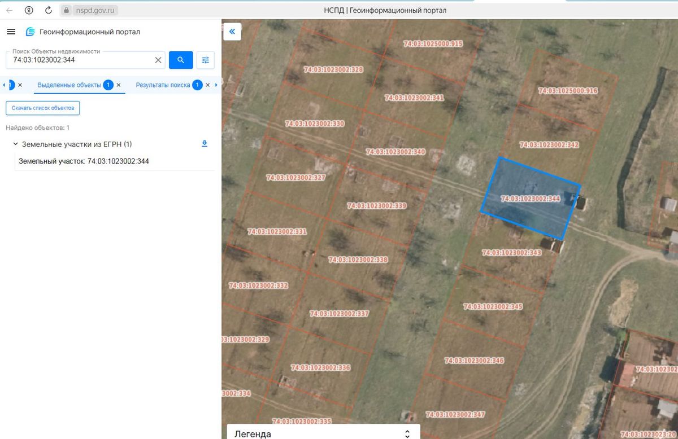Screen dimensions: 678x439
Task: Click parcel label 74:03:1023002:327
Action: point(295,178)
